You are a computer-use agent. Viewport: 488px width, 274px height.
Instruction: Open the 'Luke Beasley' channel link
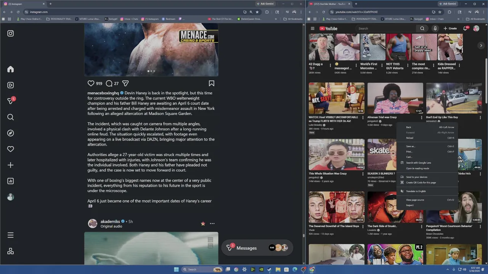point(316,125)
